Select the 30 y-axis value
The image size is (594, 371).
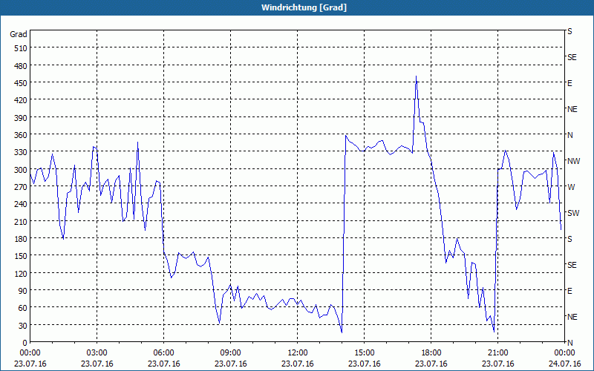click(x=23, y=326)
